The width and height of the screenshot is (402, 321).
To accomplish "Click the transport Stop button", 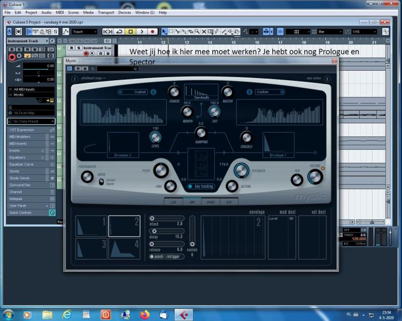I will coord(130,32).
